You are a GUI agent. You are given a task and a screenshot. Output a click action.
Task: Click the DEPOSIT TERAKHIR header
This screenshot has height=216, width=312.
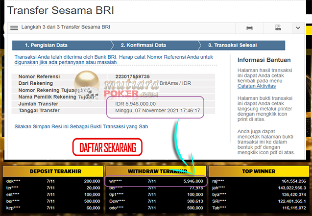click(53, 171)
